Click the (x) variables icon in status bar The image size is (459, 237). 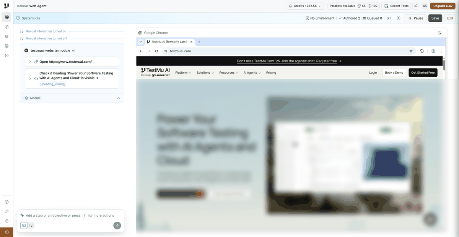389,18
